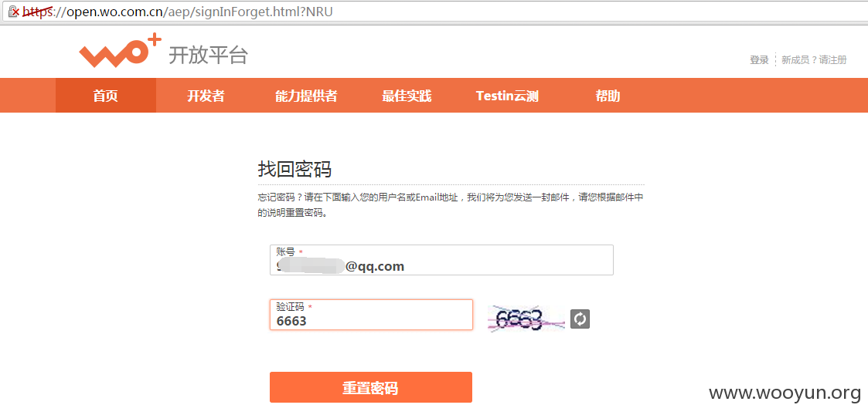Image resolution: width=868 pixels, height=415 pixels.
Task: Click the 登录 link
Action: click(x=759, y=60)
